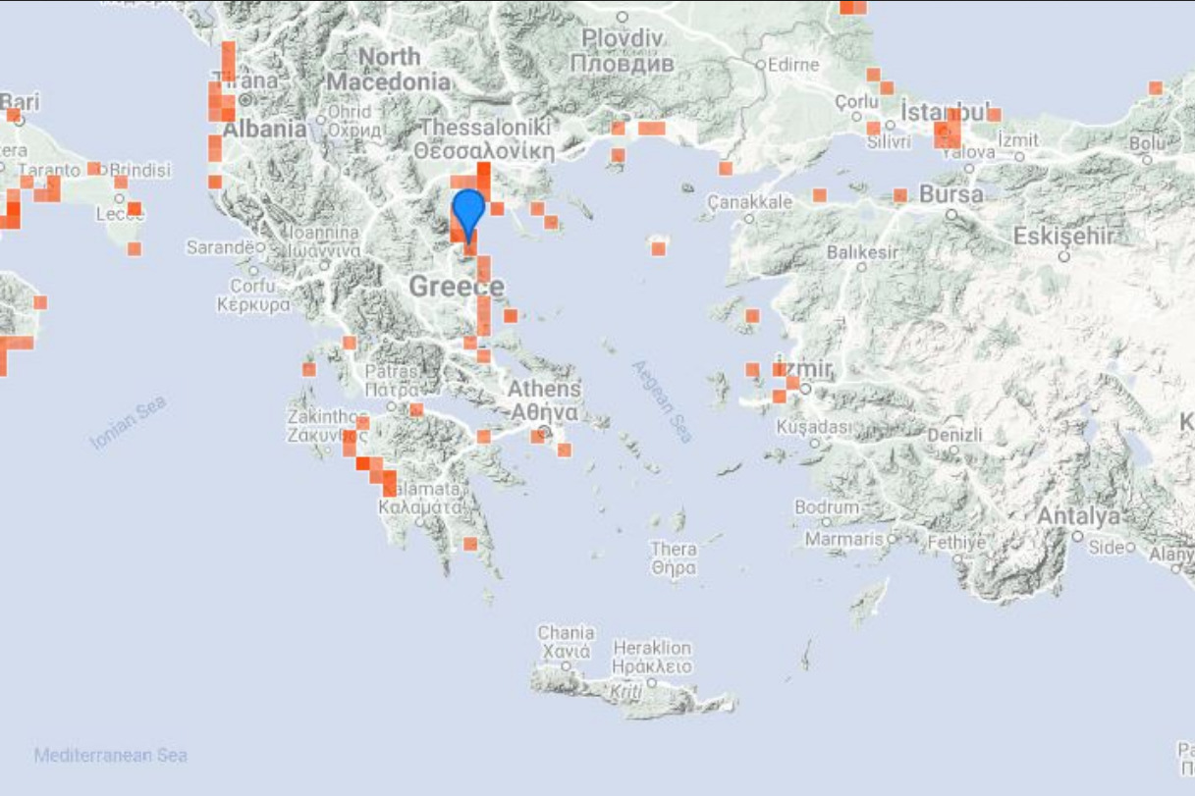Click the blue location pin marker
The height and width of the screenshot is (796, 1195).
tap(467, 211)
